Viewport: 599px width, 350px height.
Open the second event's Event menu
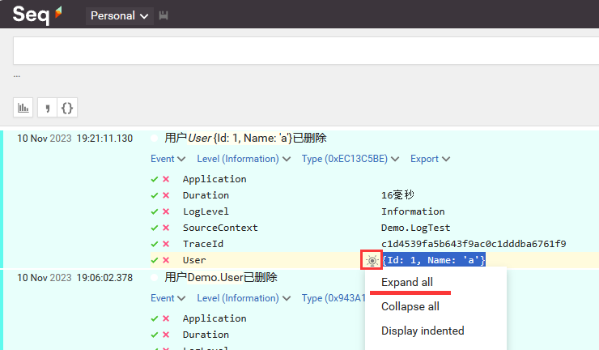[x=168, y=298]
